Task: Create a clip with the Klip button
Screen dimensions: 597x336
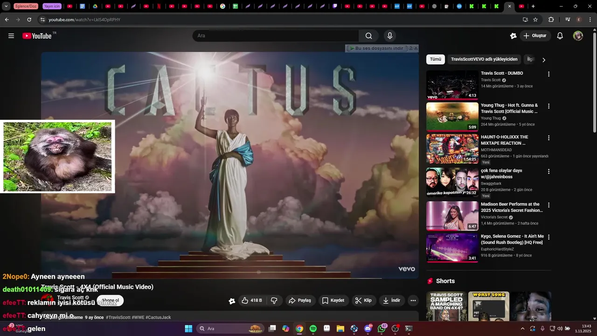Action: (363, 301)
